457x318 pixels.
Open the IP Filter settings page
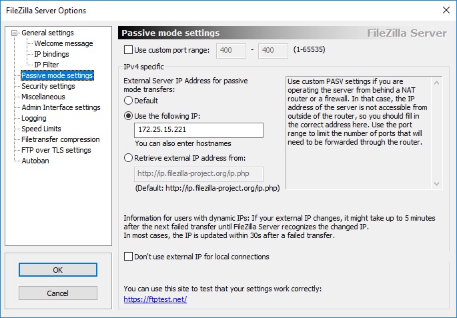coord(46,65)
